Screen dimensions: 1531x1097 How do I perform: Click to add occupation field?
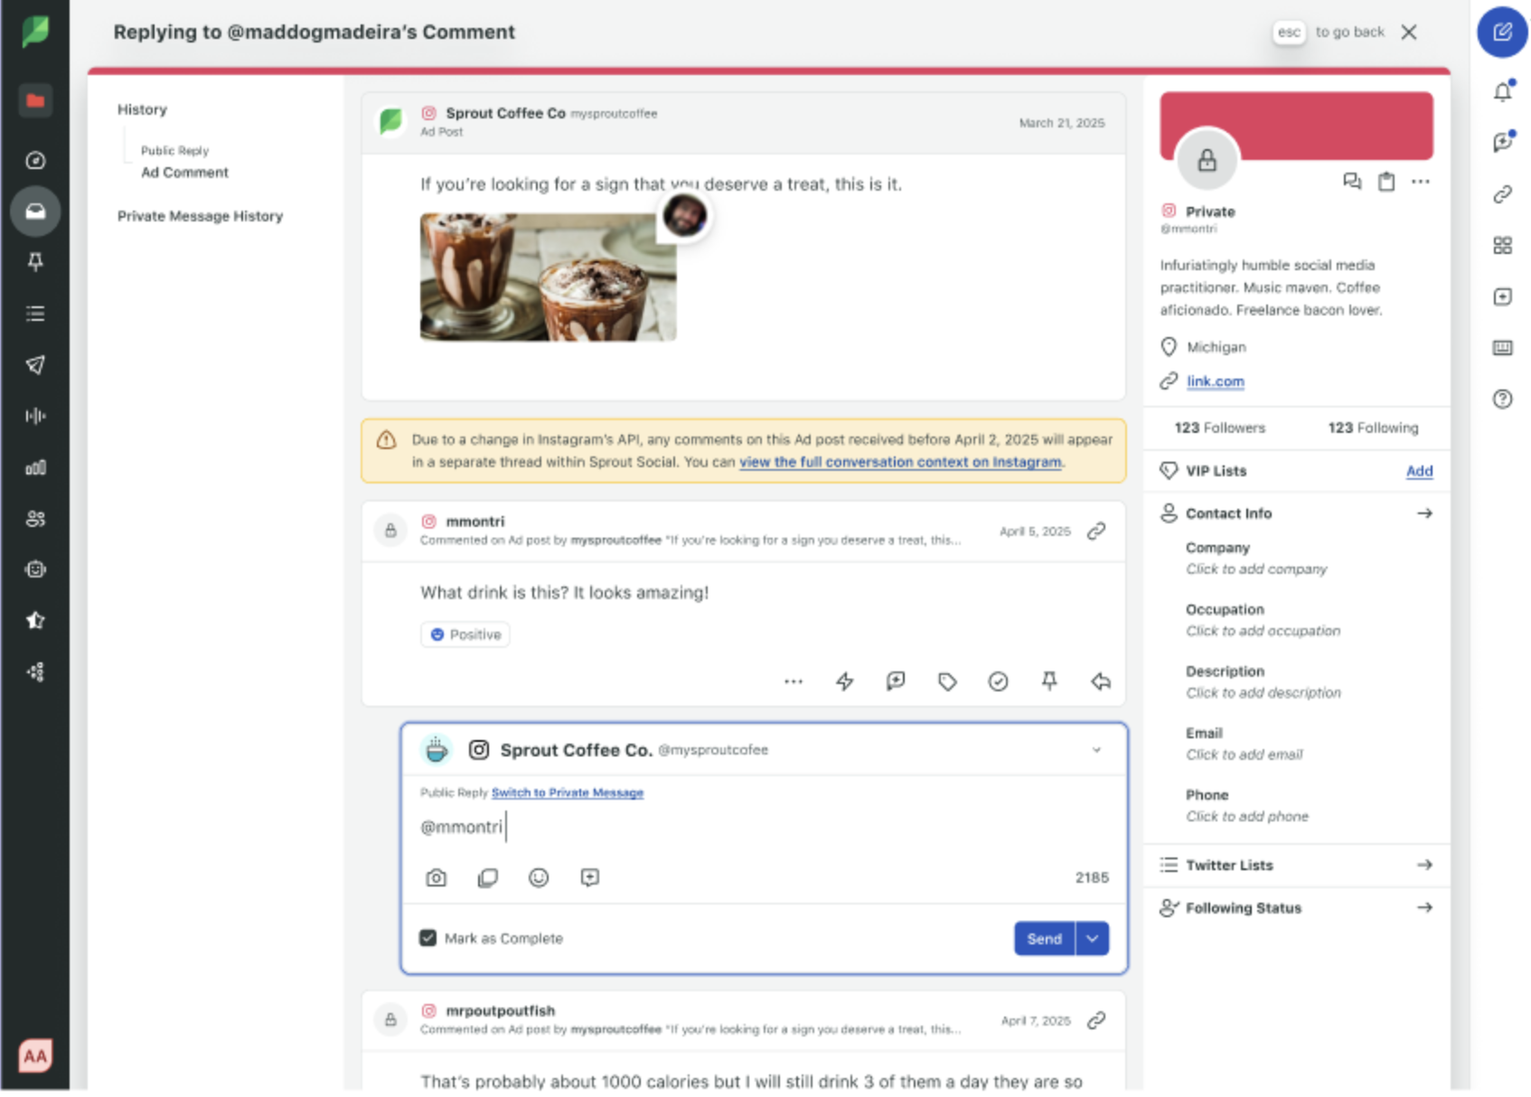coord(1263,631)
